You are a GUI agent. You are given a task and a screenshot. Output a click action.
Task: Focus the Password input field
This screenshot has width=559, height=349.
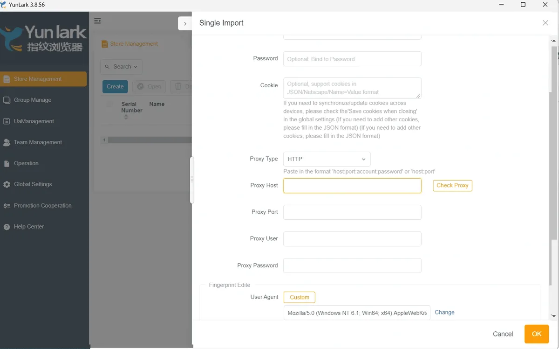coord(352,59)
